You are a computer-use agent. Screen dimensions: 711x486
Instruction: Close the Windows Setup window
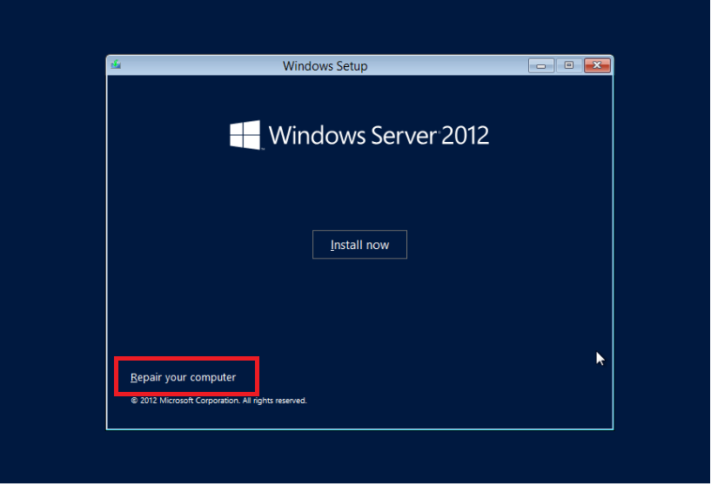[x=597, y=65]
